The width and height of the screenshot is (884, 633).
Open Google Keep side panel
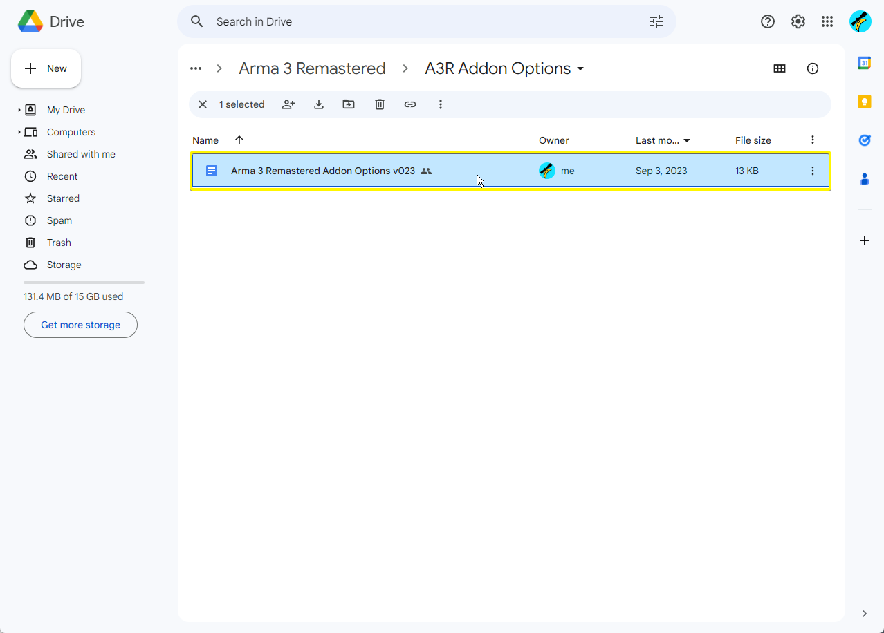click(865, 102)
